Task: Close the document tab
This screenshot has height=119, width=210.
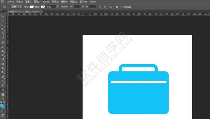Action: [x=42, y=11]
